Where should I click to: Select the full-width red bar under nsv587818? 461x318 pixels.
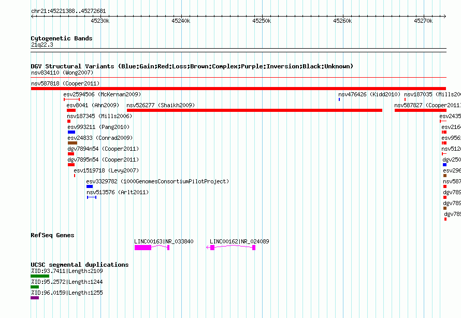pyautogui.click(x=238, y=89)
